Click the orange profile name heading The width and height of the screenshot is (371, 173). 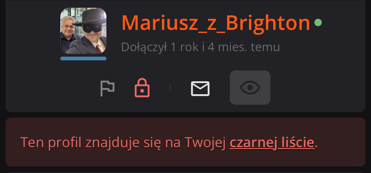[216, 22]
